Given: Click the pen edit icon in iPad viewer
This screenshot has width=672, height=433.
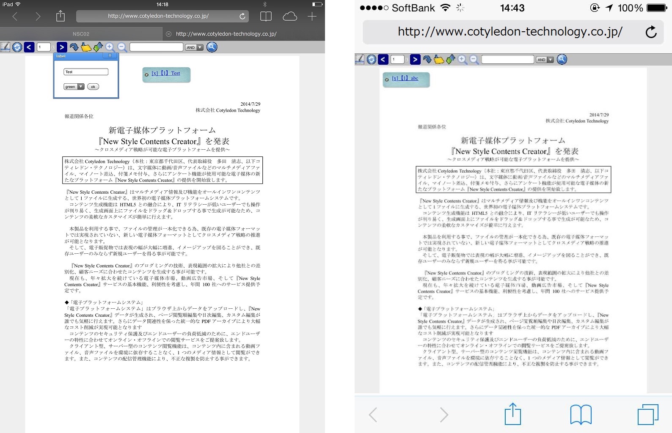Looking at the screenshot, I should pos(5,47).
